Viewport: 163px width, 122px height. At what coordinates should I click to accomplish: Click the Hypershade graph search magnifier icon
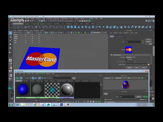99,102
